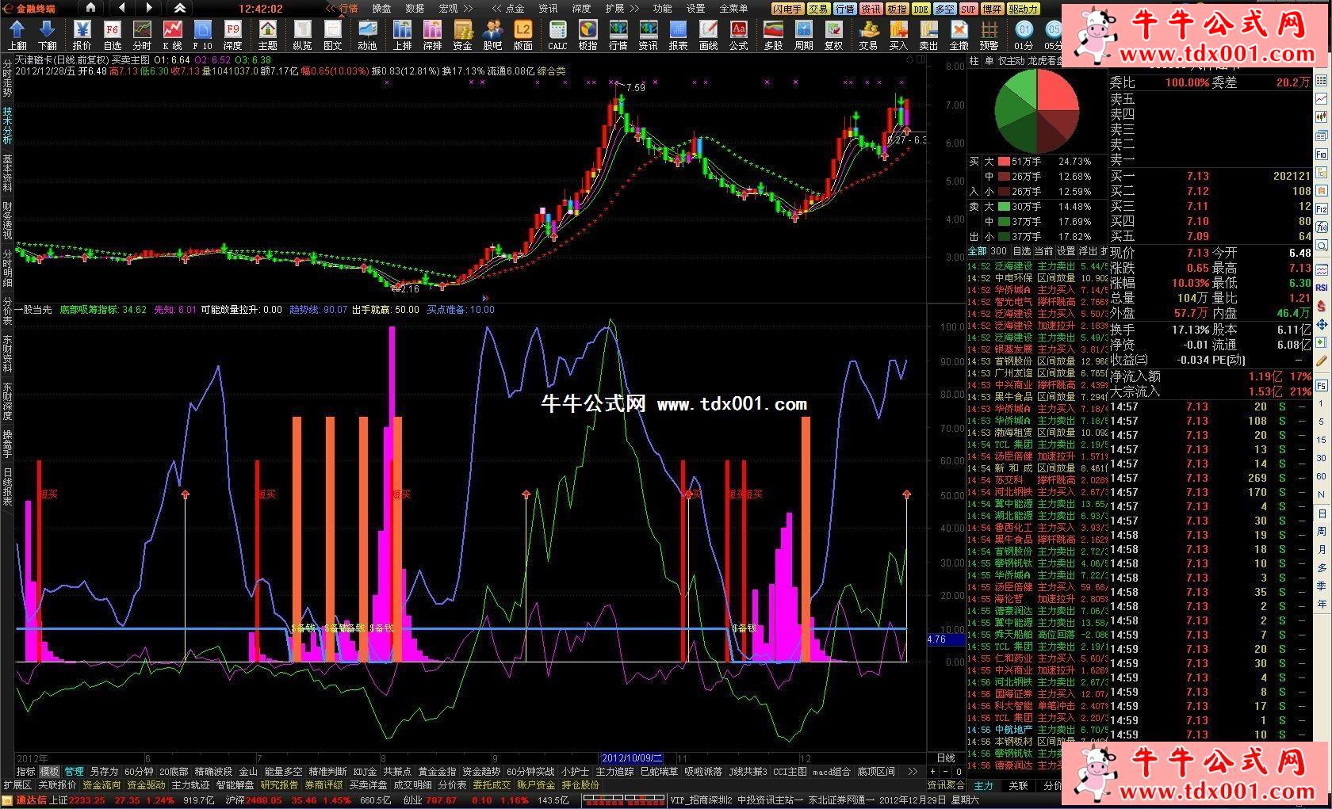
Task: Click the 上翻 page-up icon
Action: 17,36
